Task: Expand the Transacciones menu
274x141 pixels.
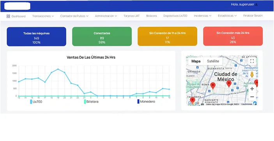Action: (43, 16)
